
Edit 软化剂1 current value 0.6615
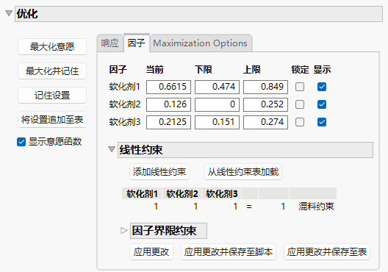pos(168,87)
